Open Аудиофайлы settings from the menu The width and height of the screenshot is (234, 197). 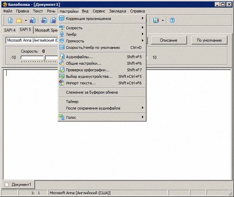click(79, 57)
